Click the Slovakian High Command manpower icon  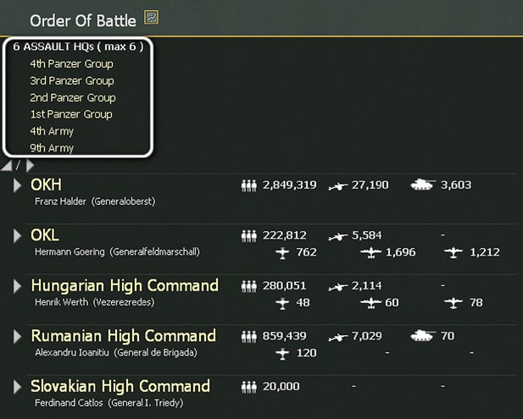(249, 387)
